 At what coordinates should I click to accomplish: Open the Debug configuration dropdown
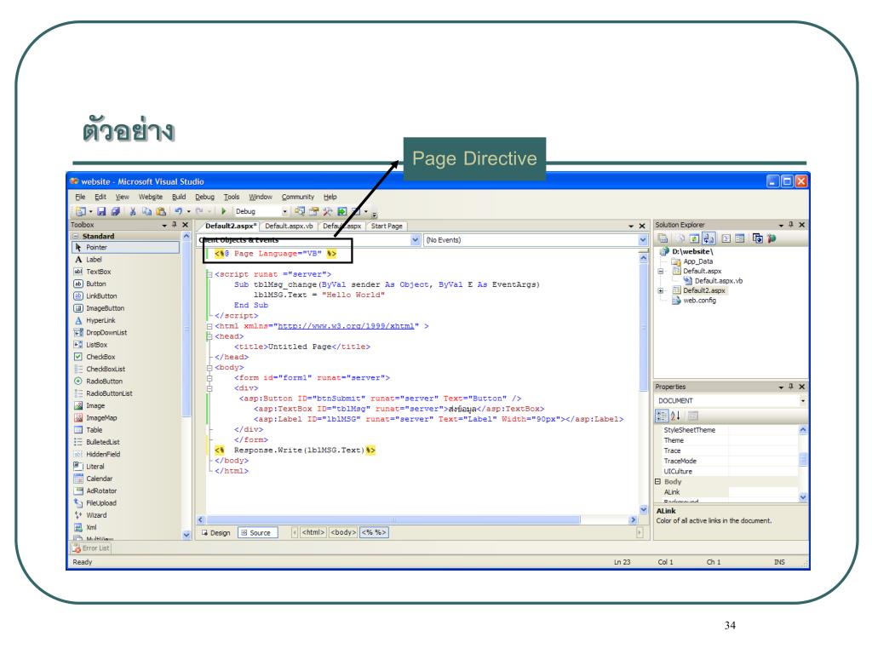[x=284, y=211]
